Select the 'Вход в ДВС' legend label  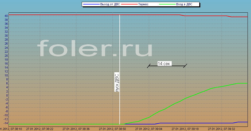pos(184,4)
